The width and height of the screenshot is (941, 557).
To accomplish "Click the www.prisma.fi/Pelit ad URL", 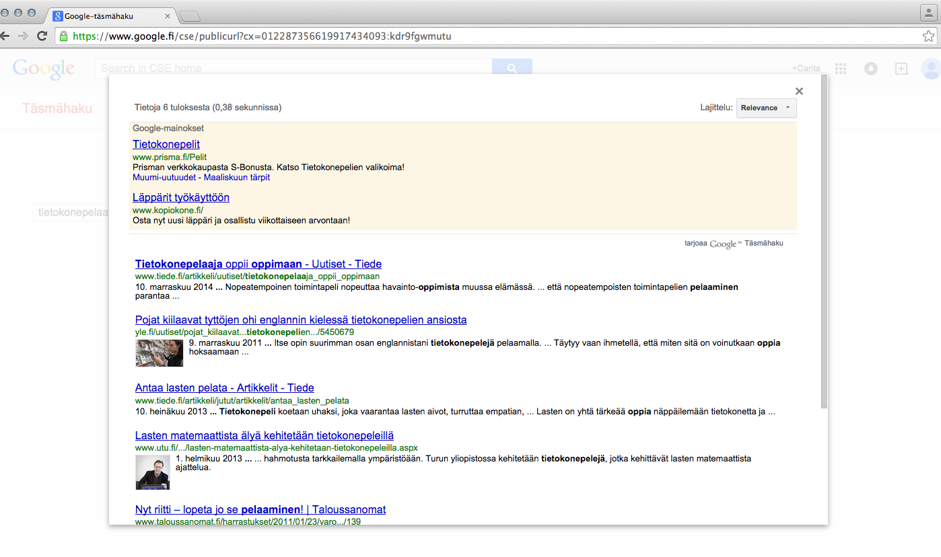I will [x=170, y=157].
